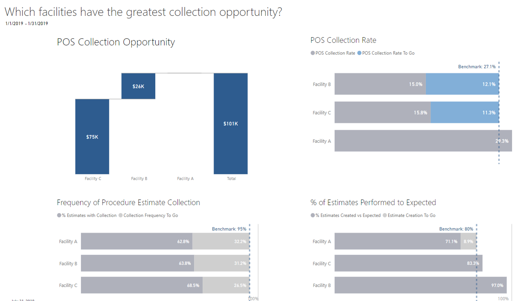The image size is (532, 301).
Task: Click 'Facility B' label in Frequency chart
Action: click(68, 263)
